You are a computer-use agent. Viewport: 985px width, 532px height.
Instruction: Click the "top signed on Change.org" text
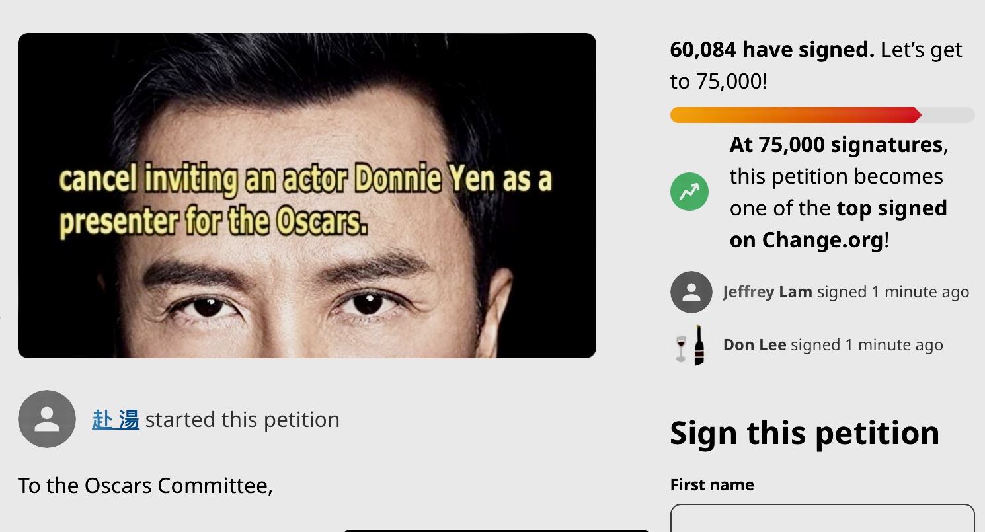(x=838, y=225)
